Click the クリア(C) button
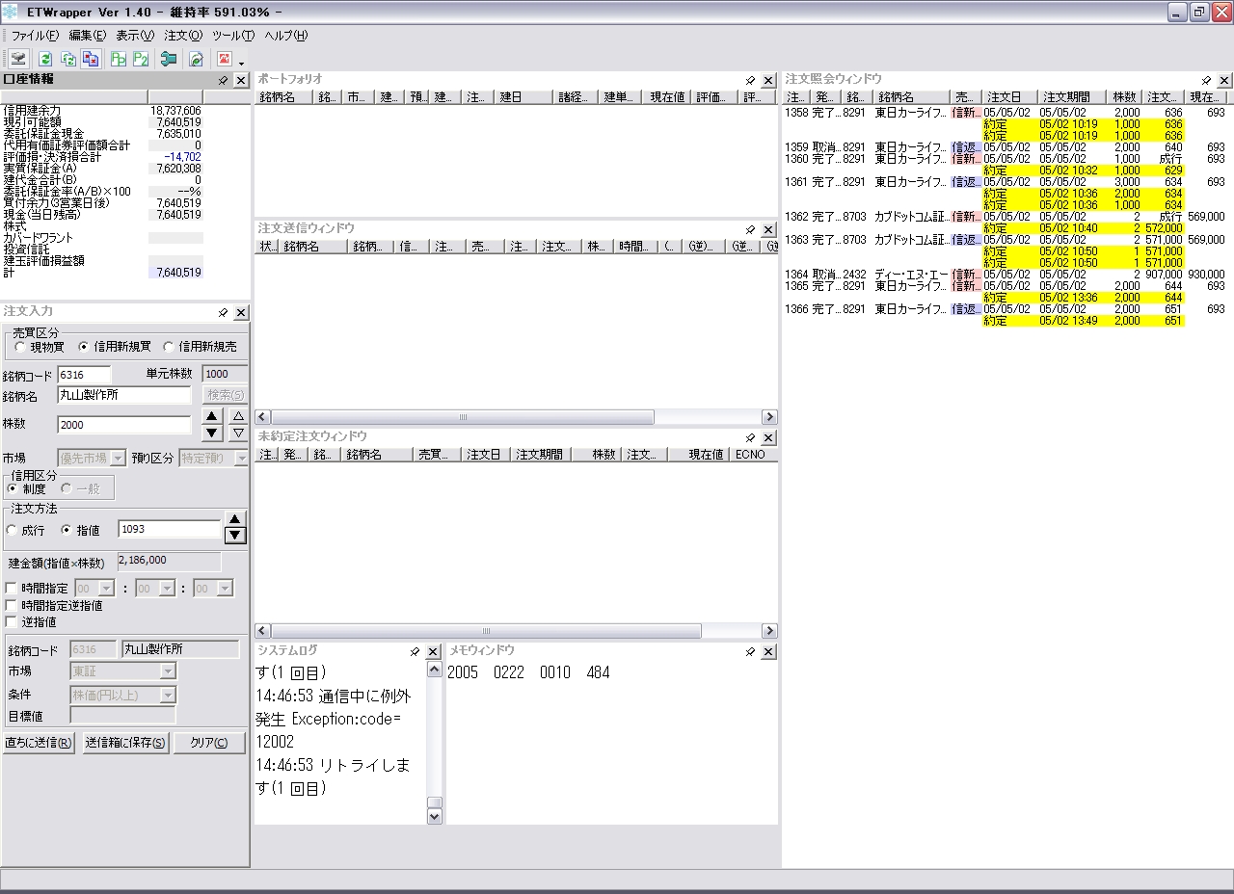The image size is (1234, 894). point(209,743)
